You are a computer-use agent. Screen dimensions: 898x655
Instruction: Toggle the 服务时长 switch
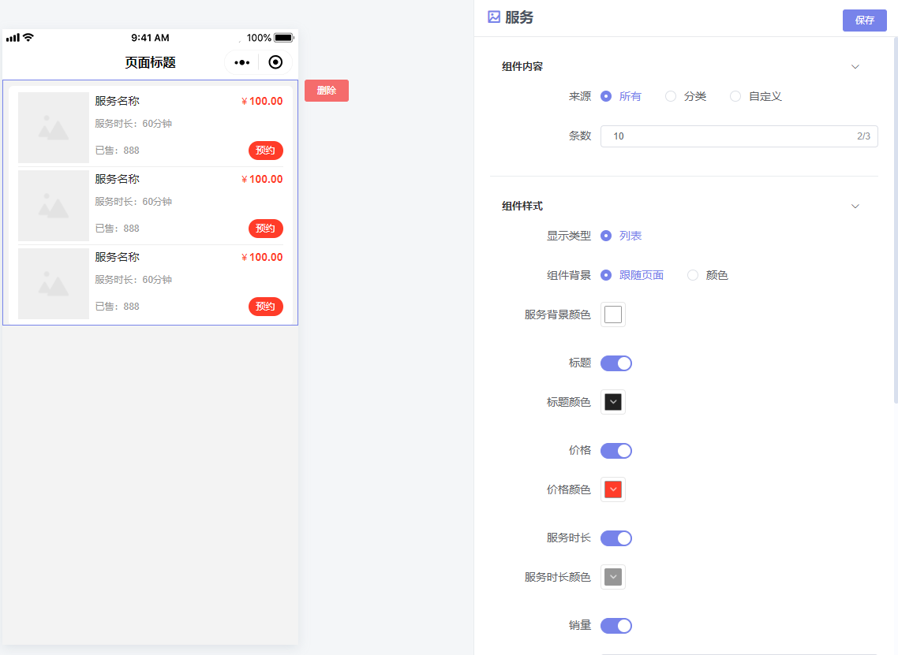(x=616, y=538)
